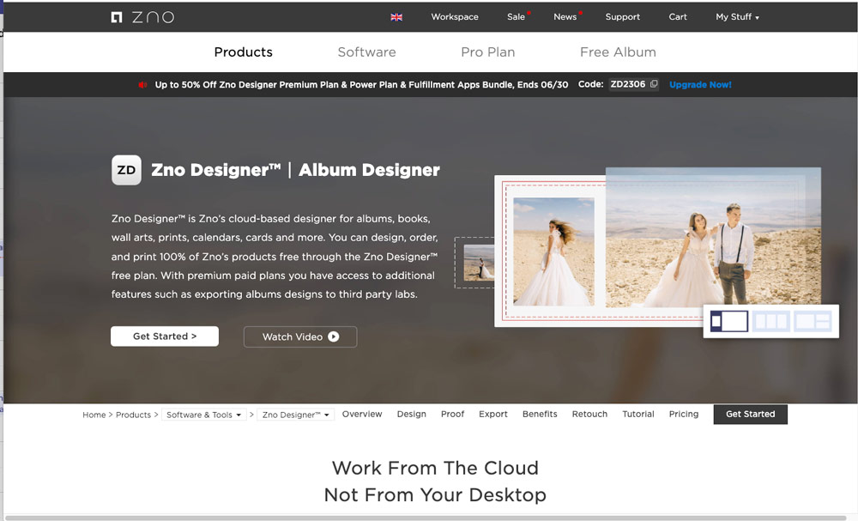Jump to the Proof section

pos(452,415)
